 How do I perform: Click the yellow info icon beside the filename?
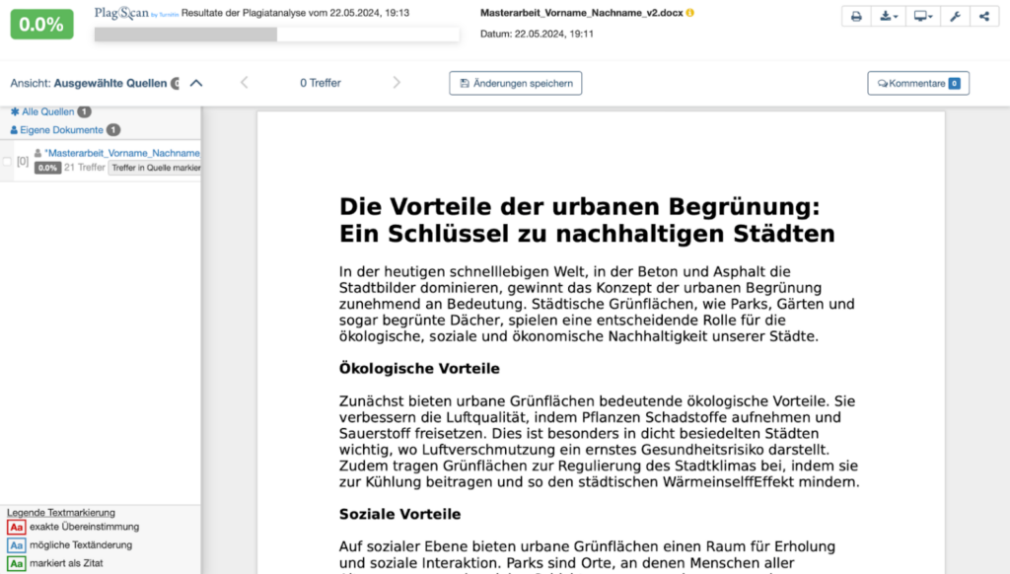click(x=689, y=13)
